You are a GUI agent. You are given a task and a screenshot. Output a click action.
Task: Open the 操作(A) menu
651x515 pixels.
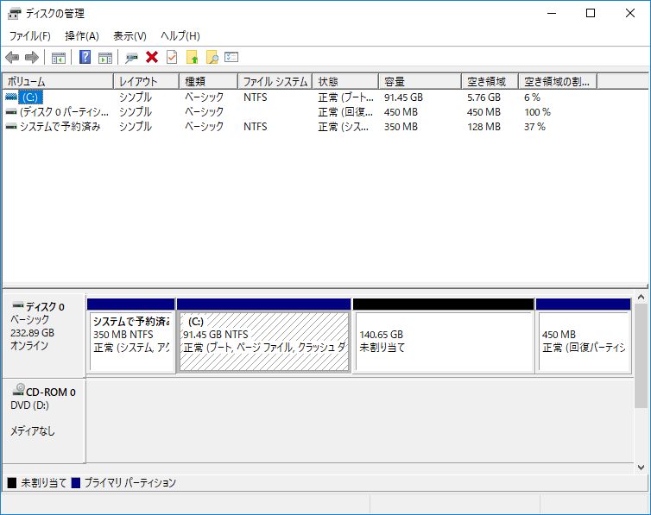[x=82, y=36]
